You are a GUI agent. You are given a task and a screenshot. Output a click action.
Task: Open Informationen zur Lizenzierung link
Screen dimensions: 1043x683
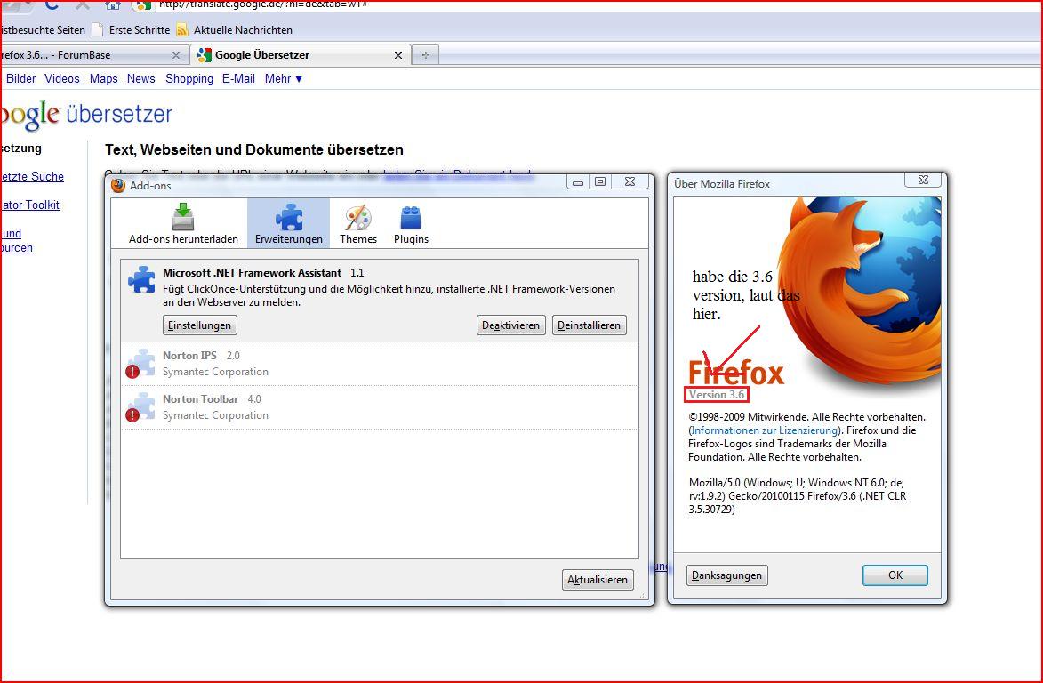765,430
